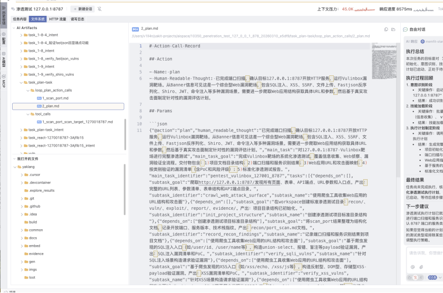Switch to the 文件系统 tab
443x293 pixels.
coord(37,19)
